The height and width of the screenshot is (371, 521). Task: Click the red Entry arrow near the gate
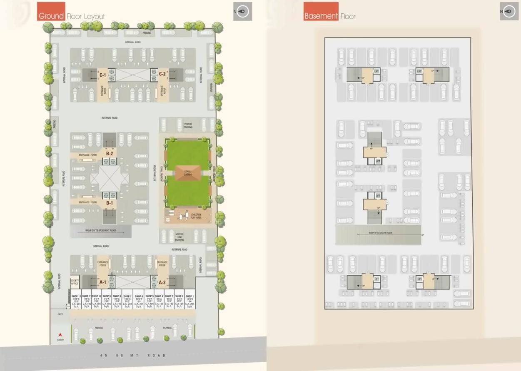click(60, 335)
